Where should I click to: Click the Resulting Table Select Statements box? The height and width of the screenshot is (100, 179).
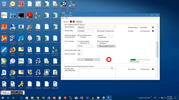click(x=97, y=73)
